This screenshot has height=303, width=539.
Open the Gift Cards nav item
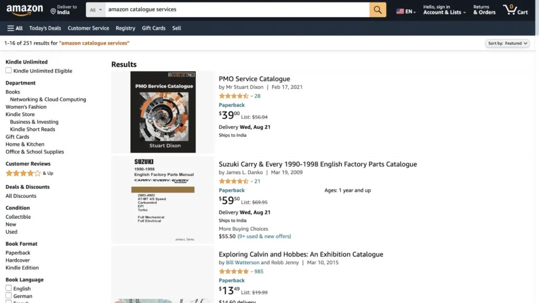coord(154,28)
